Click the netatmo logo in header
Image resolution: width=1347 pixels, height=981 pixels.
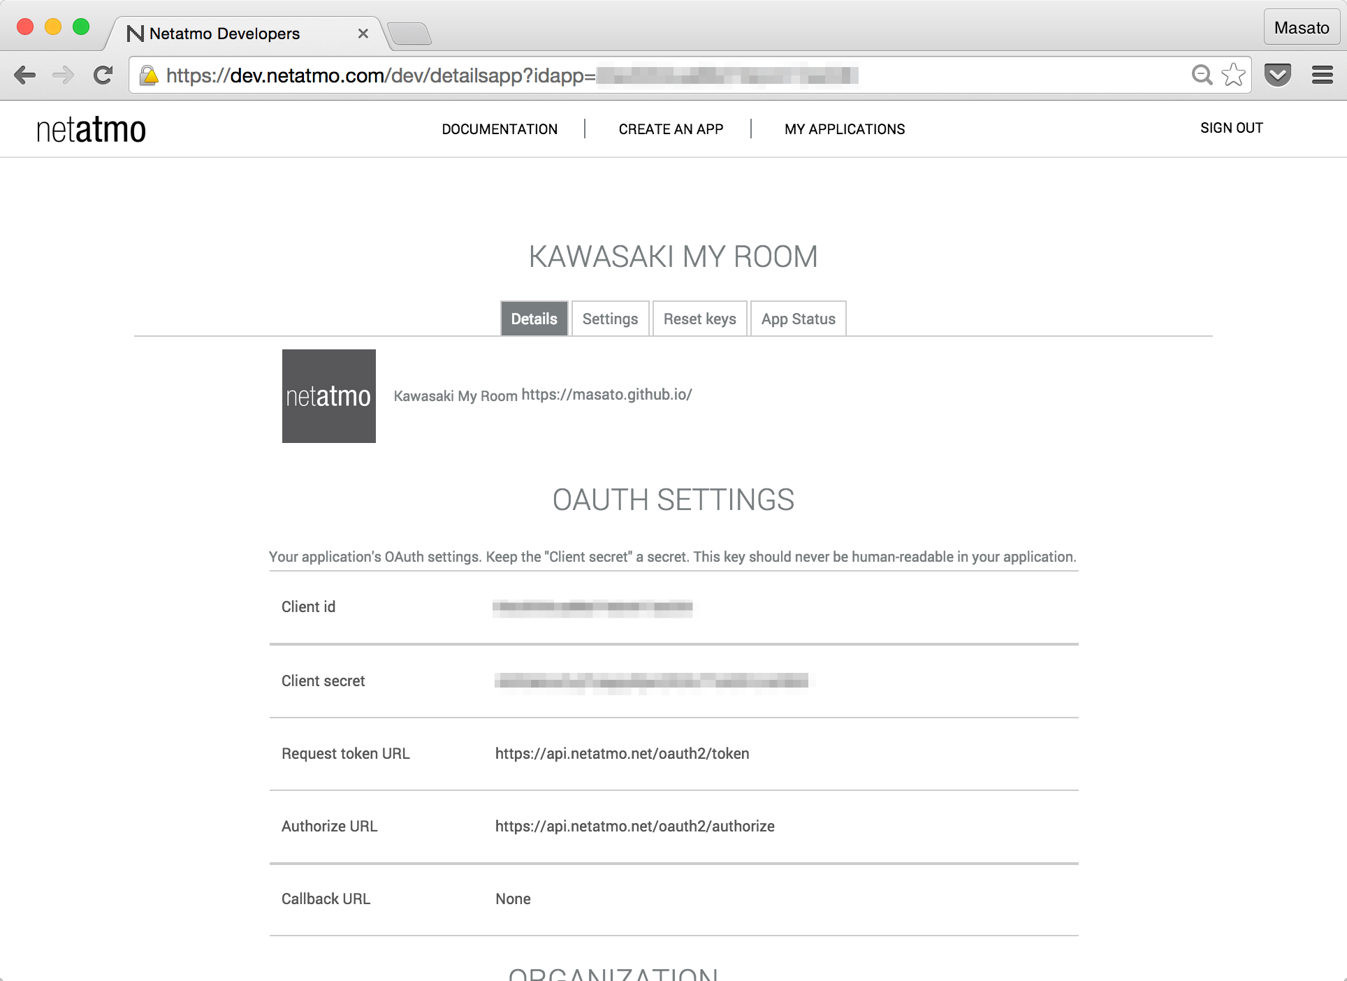pos(91,129)
